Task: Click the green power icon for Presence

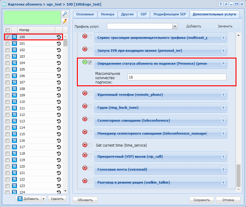Action: pyautogui.click(x=85, y=62)
